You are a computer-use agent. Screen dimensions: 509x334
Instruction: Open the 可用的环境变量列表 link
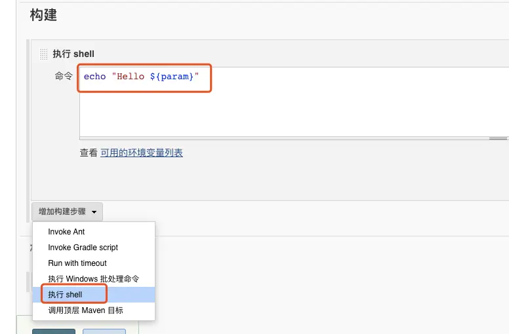click(x=142, y=153)
